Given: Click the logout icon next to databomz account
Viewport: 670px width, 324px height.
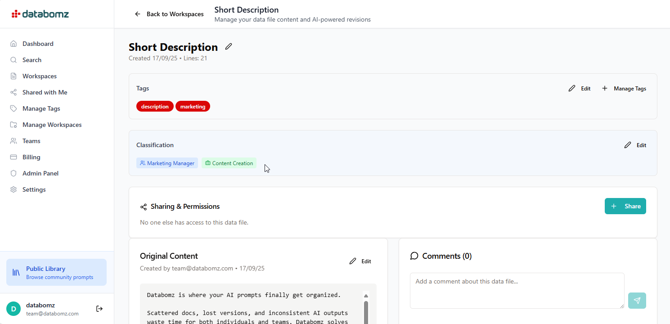Looking at the screenshot, I should tap(99, 309).
